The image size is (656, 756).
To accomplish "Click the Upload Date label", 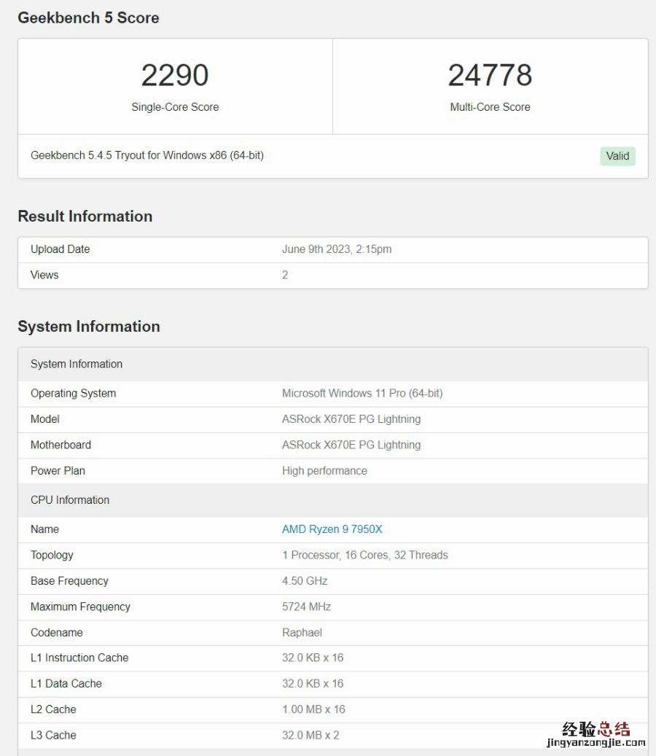I will [60, 249].
